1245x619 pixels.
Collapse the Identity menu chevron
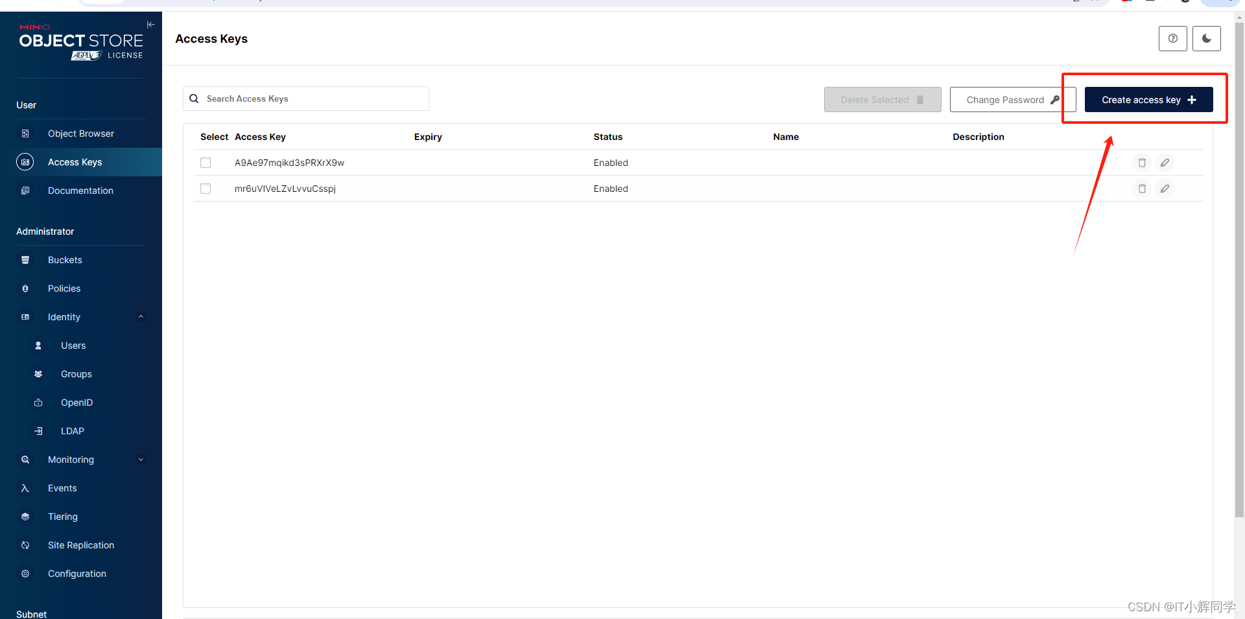[x=141, y=317]
